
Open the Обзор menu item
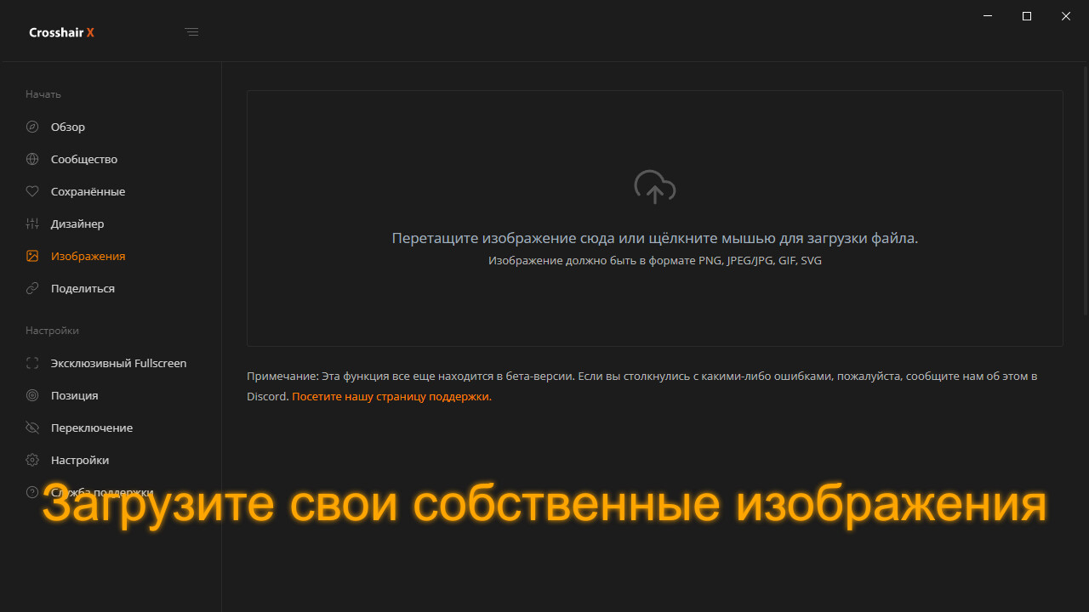click(x=68, y=127)
